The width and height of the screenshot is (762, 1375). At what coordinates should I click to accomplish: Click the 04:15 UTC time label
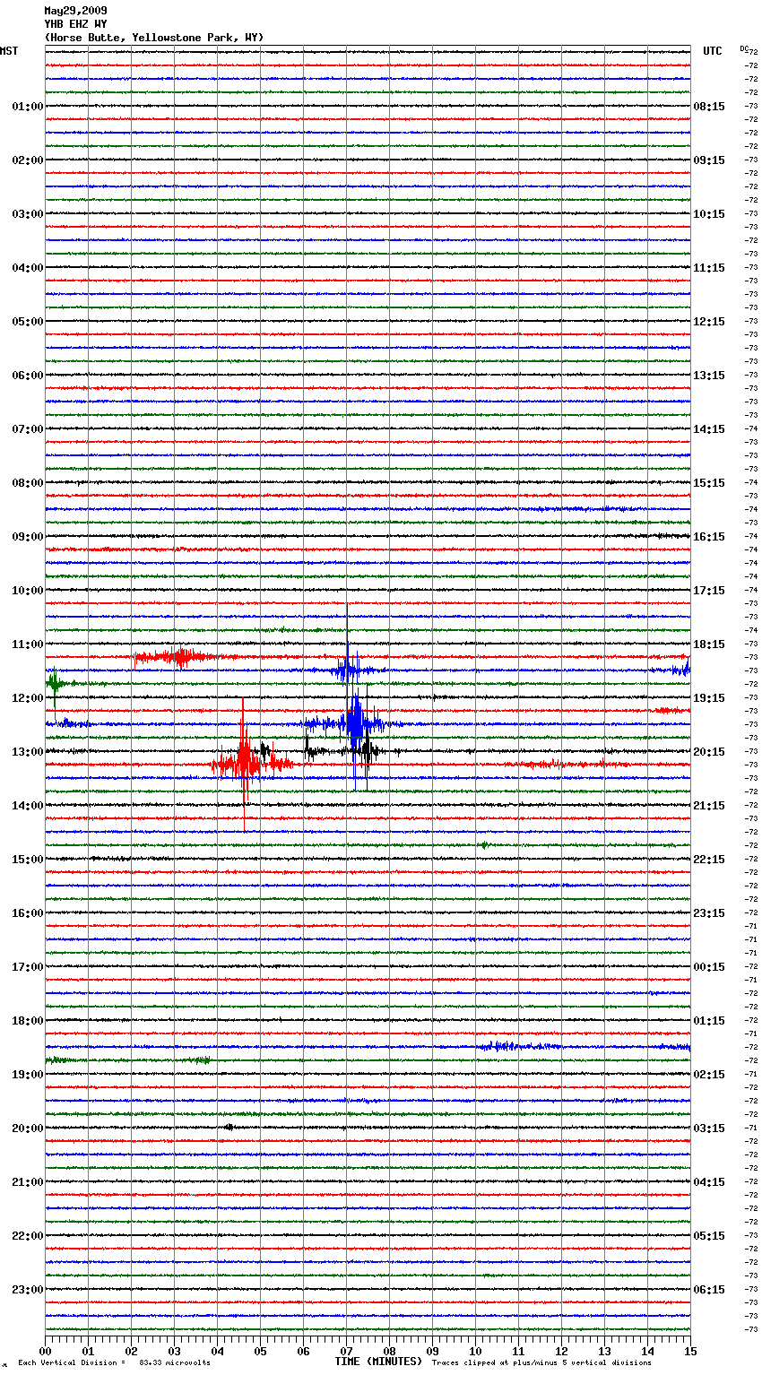click(709, 1182)
